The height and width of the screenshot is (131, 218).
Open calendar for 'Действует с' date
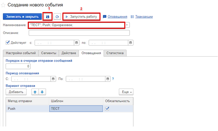[77, 43]
